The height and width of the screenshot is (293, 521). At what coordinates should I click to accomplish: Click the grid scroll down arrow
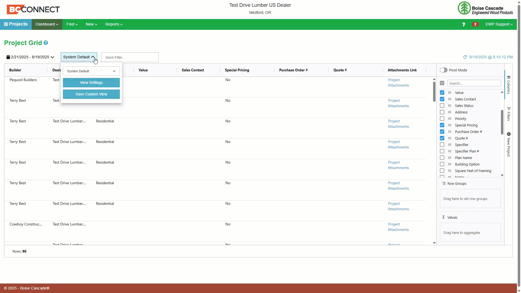[434, 243]
